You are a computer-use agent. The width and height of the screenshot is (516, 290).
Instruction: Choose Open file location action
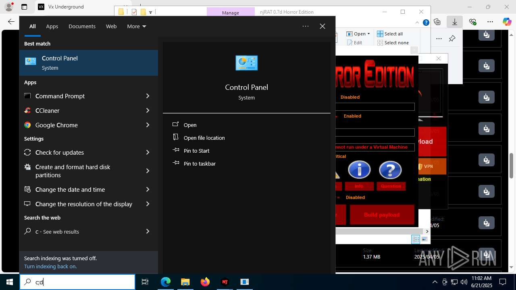coord(204,138)
